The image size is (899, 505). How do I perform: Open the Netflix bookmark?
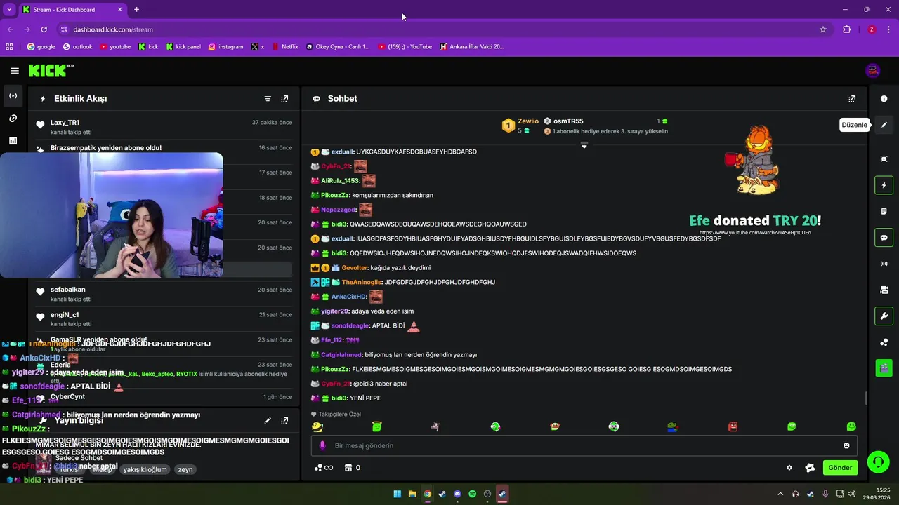[x=284, y=47]
